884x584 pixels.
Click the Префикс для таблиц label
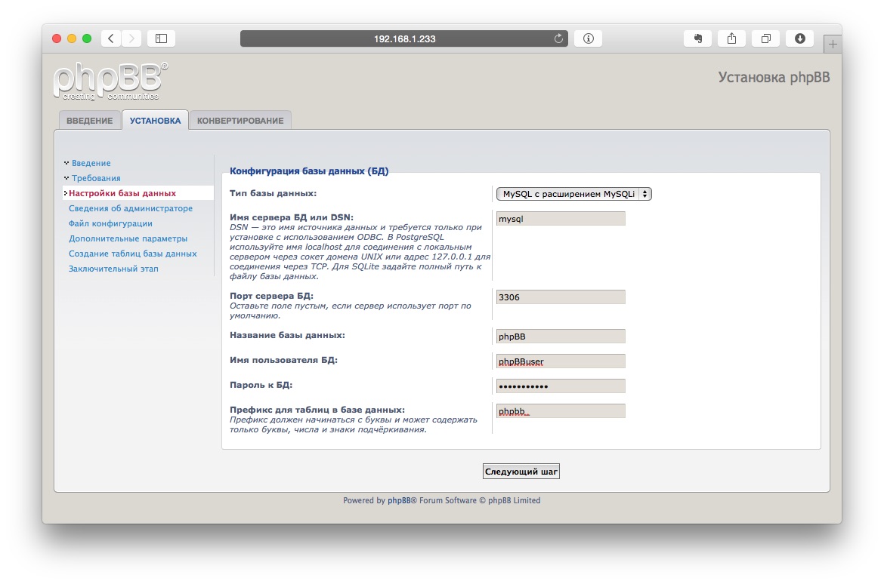point(317,410)
